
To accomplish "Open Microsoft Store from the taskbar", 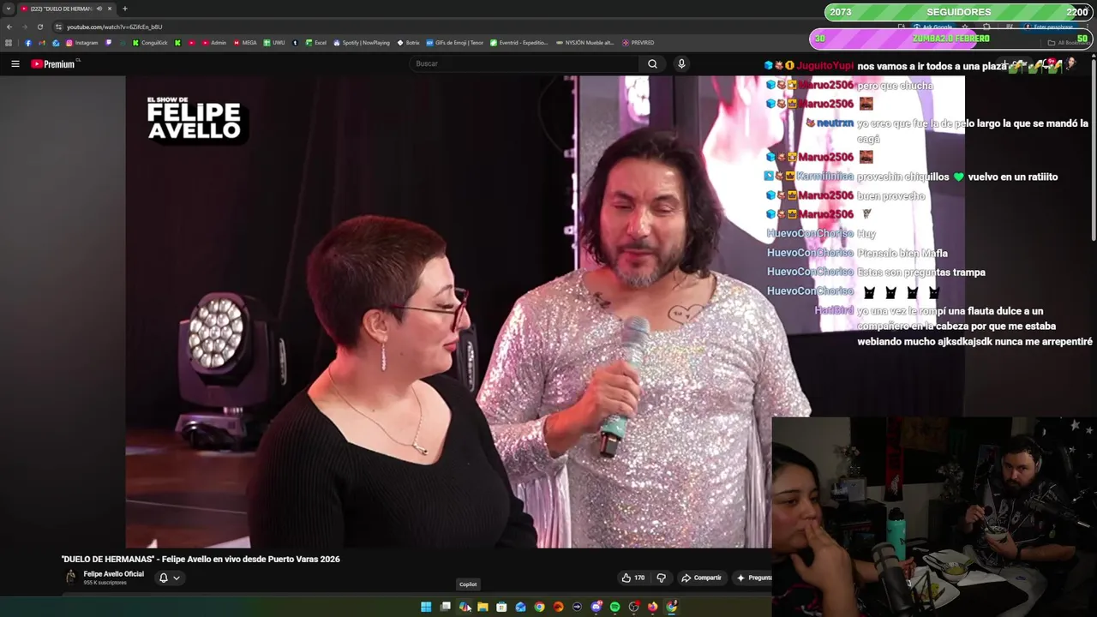I will [501, 607].
